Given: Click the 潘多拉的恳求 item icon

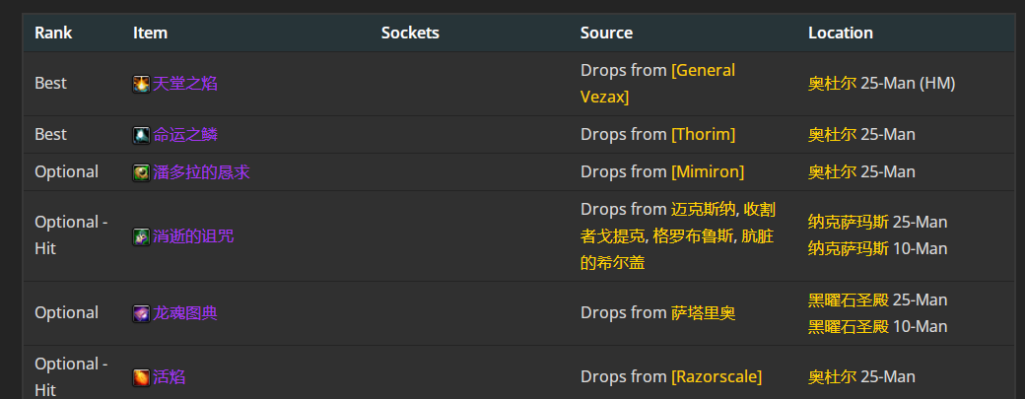Looking at the screenshot, I should [x=141, y=173].
